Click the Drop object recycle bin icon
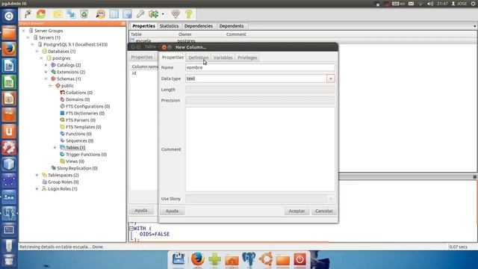Viewport: 478px width, 269px height. [x=84, y=13]
